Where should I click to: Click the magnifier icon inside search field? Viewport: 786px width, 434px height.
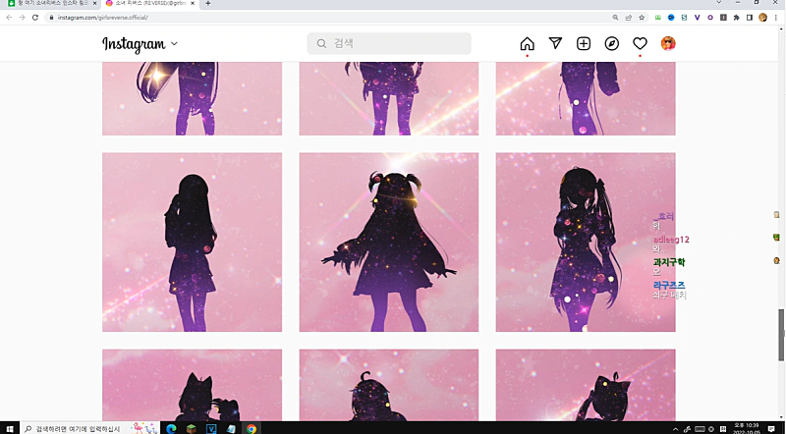pos(321,43)
